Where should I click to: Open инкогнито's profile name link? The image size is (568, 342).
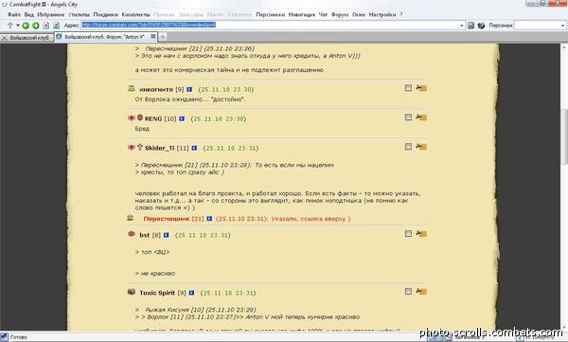(156, 89)
